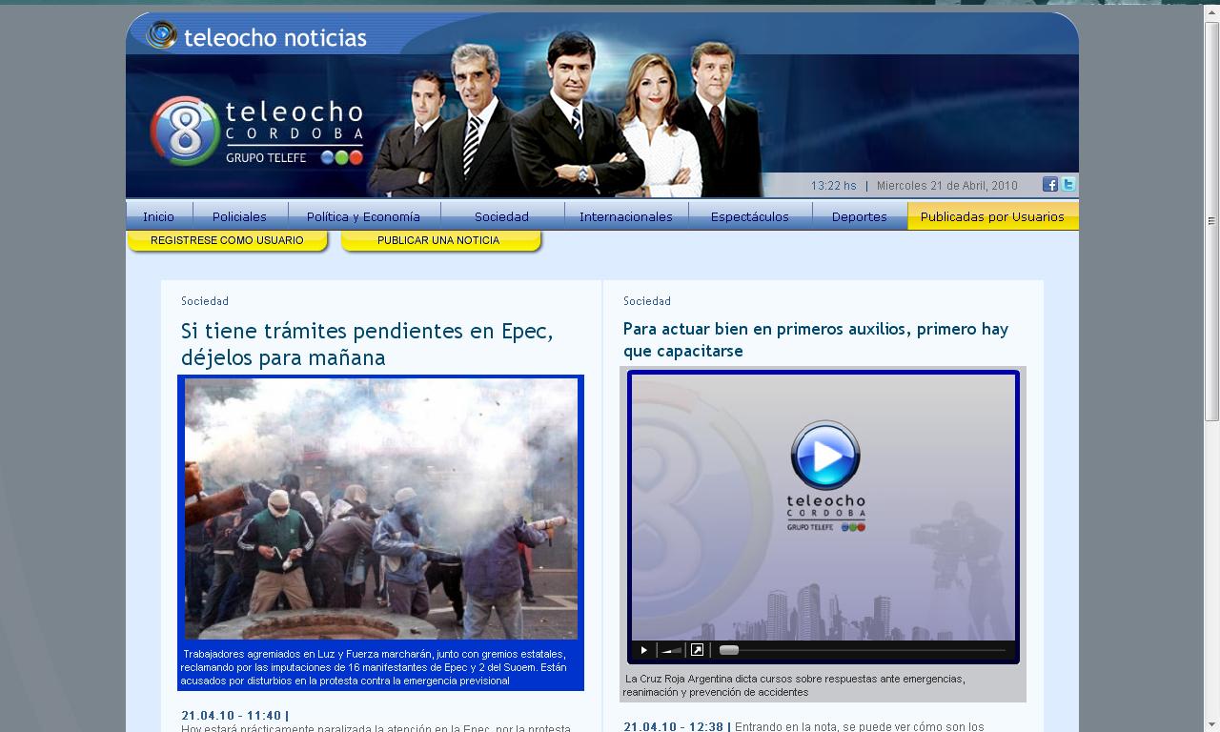Go to Inicio tab
Screen dimensions: 1220x732
(159, 216)
